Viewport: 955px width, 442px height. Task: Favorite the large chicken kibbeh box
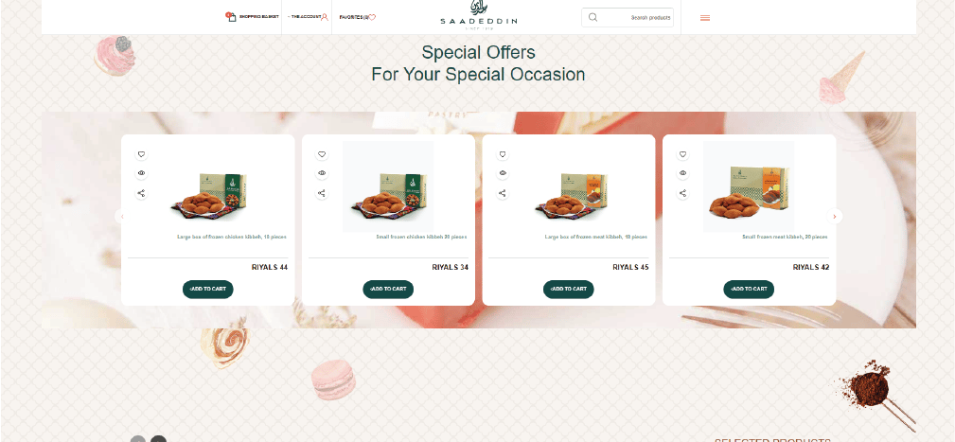click(141, 154)
